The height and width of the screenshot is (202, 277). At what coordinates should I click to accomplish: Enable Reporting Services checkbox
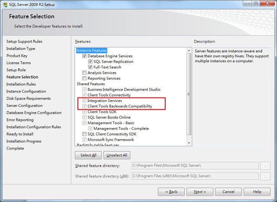84,79
